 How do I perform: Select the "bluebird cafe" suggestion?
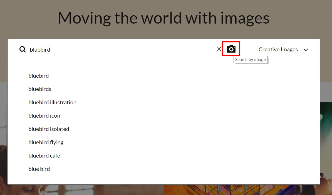(x=44, y=156)
